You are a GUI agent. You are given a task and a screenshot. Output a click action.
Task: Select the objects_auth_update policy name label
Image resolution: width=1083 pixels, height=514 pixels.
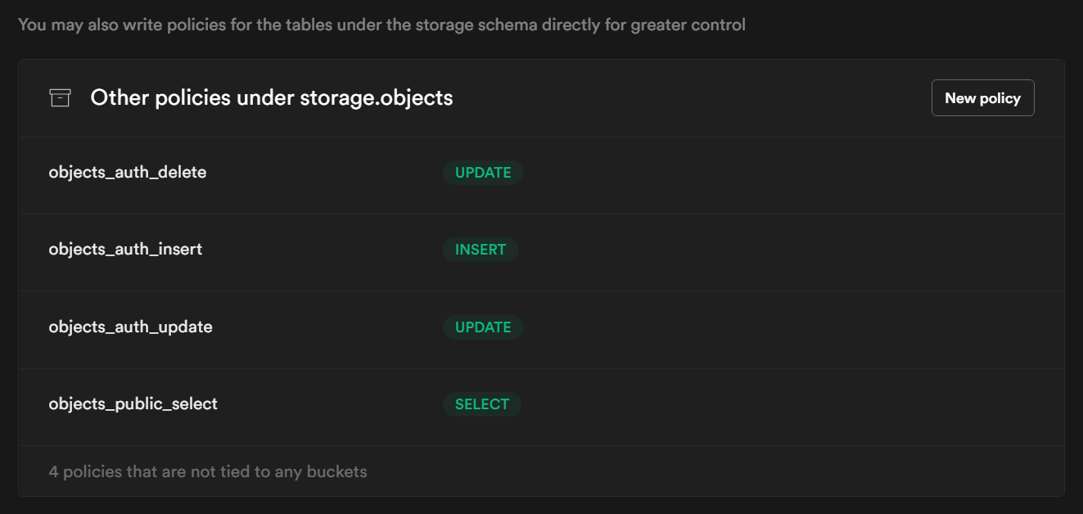[129, 327]
